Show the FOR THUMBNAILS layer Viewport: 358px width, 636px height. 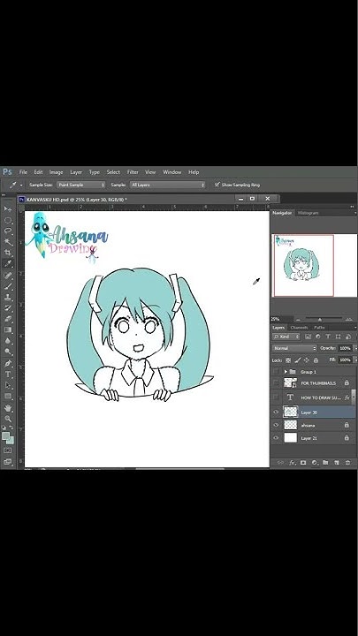click(x=277, y=382)
